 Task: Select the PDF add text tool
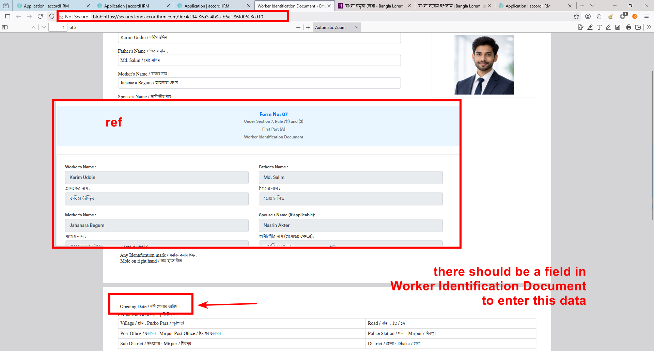tap(599, 27)
